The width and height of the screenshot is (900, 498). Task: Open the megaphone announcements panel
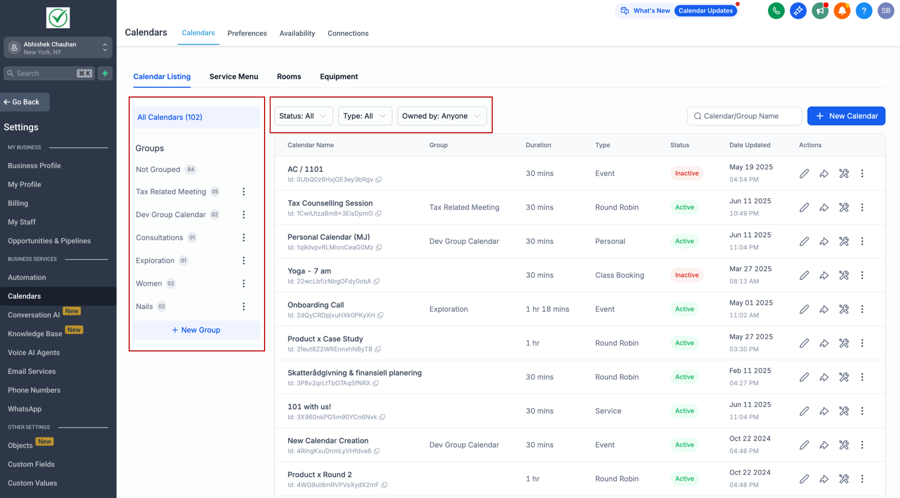coord(820,11)
